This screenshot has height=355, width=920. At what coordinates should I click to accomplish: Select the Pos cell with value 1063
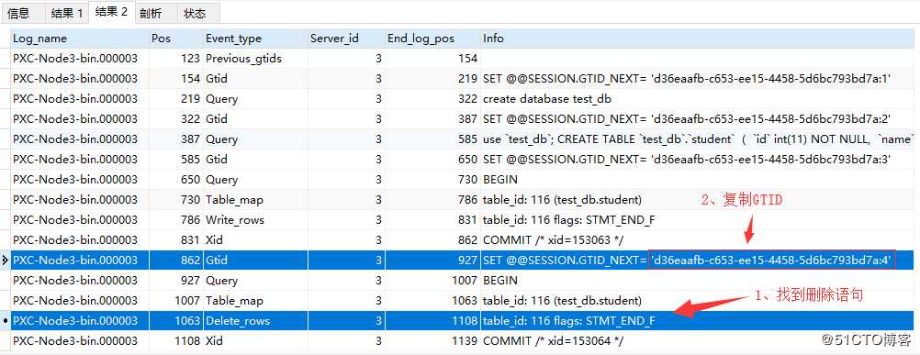tap(176, 320)
